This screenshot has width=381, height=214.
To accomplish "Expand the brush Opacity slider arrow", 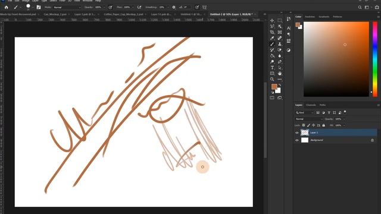I will (x=104, y=7).
